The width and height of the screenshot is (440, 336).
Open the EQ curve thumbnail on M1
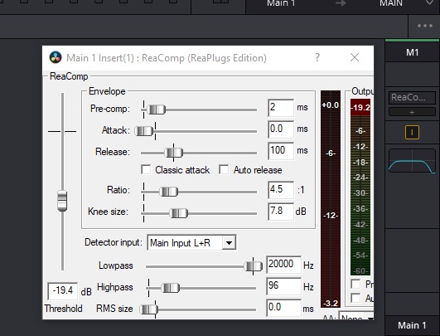[412, 161]
